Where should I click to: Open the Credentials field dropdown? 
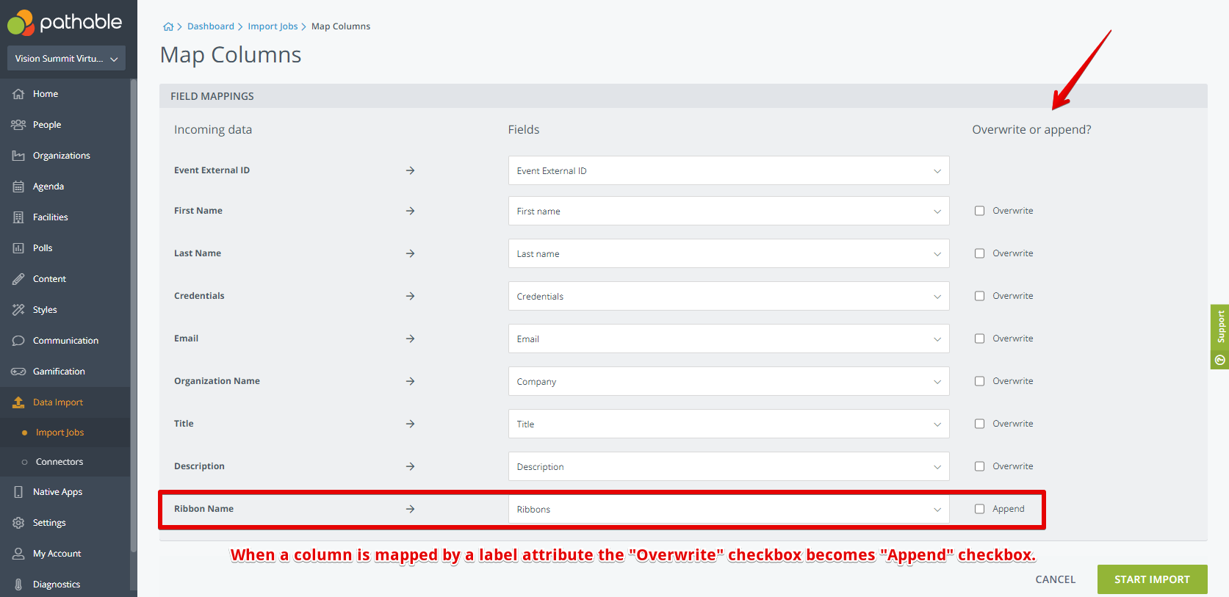coord(729,296)
